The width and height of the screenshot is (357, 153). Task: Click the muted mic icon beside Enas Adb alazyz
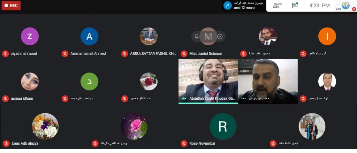[6, 144]
